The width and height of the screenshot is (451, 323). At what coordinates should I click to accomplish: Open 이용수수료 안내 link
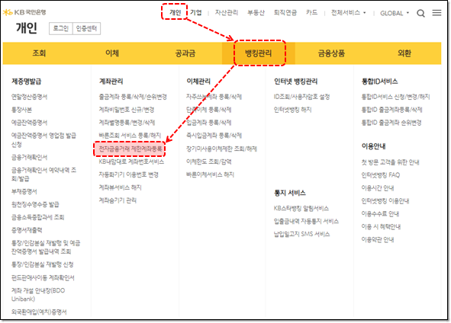pyautogui.click(x=380, y=213)
